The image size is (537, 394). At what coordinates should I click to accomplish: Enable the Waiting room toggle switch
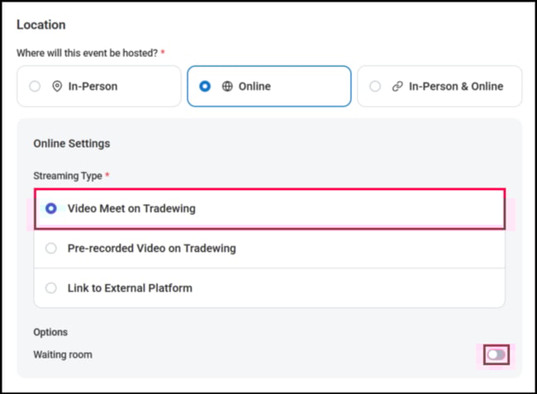[x=496, y=354]
